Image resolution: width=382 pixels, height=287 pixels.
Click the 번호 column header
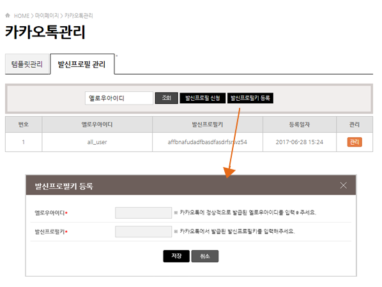(x=24, y=124)
